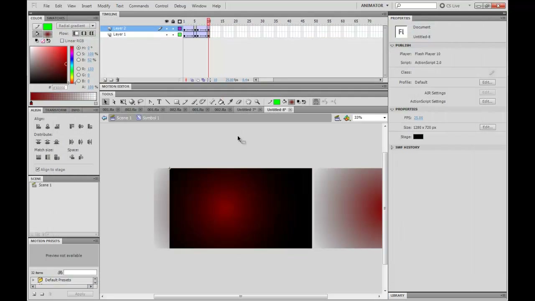Viewport: 535px width, 301px height.
Task: Click the black Stage color swatch
Action: (x=418, y=137)
